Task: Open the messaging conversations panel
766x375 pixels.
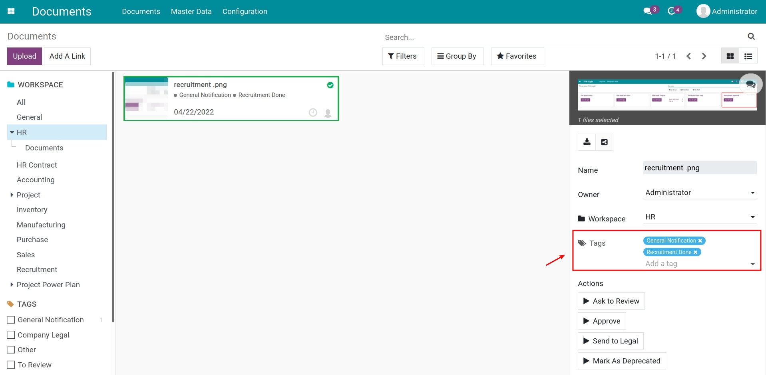Action: [x=647, y=11]
